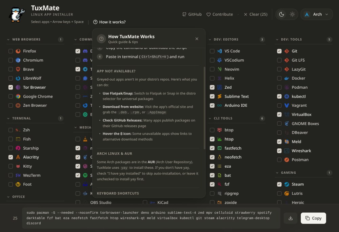This screenshot has height=232, width=339.
Task: Switch to dark mode via moon icon
Action: 281,14
